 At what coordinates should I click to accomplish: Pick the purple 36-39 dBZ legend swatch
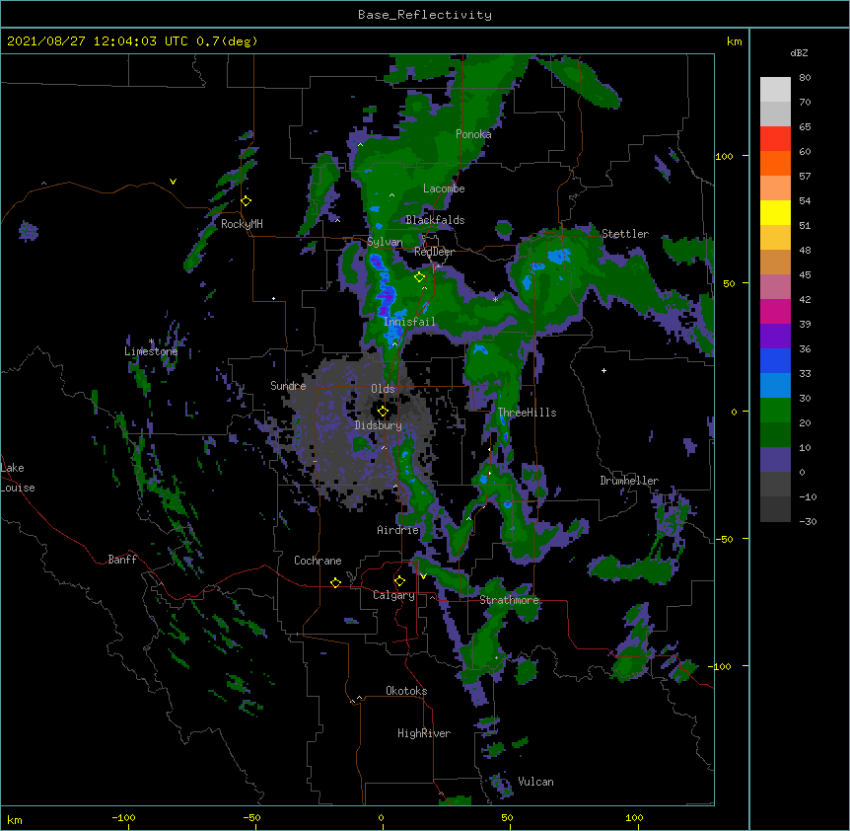[775, 337]
